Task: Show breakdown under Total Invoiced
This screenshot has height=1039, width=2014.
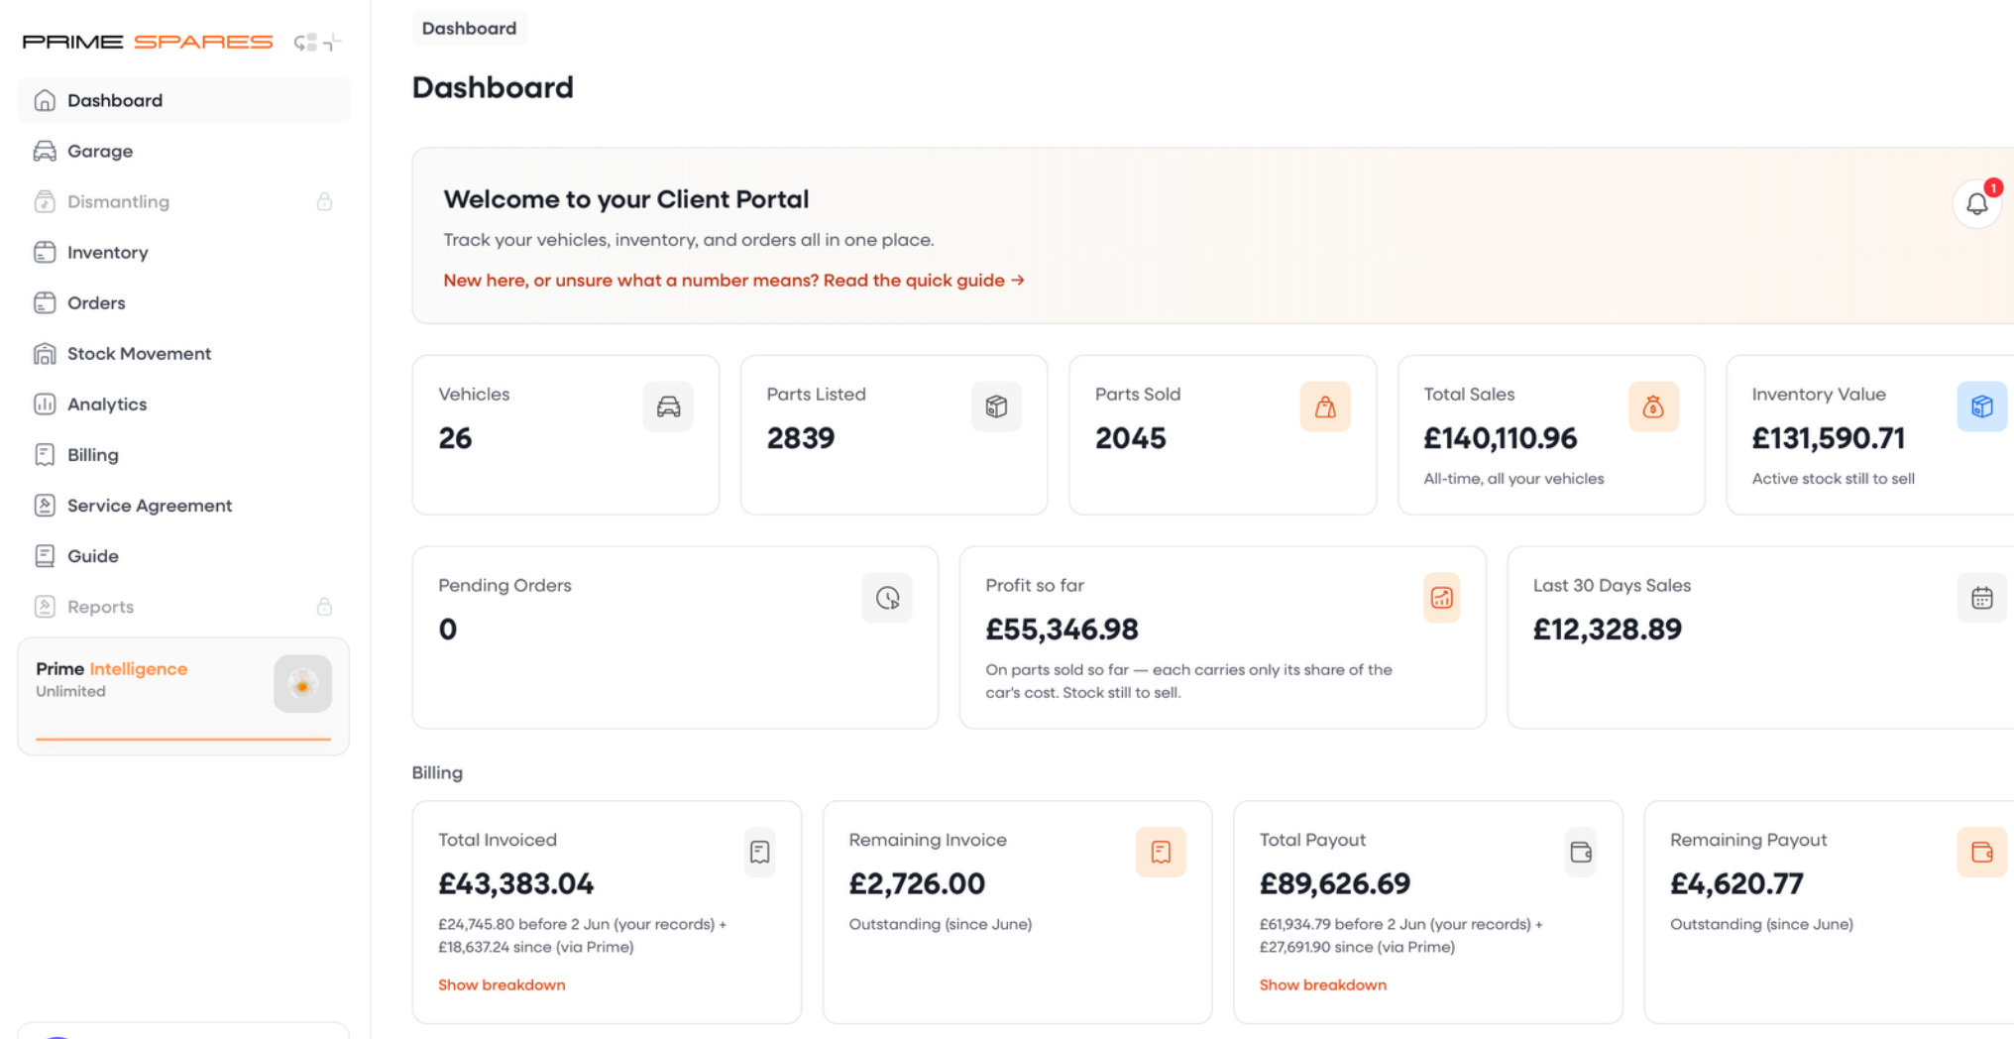Action: [x=502, y=984]
